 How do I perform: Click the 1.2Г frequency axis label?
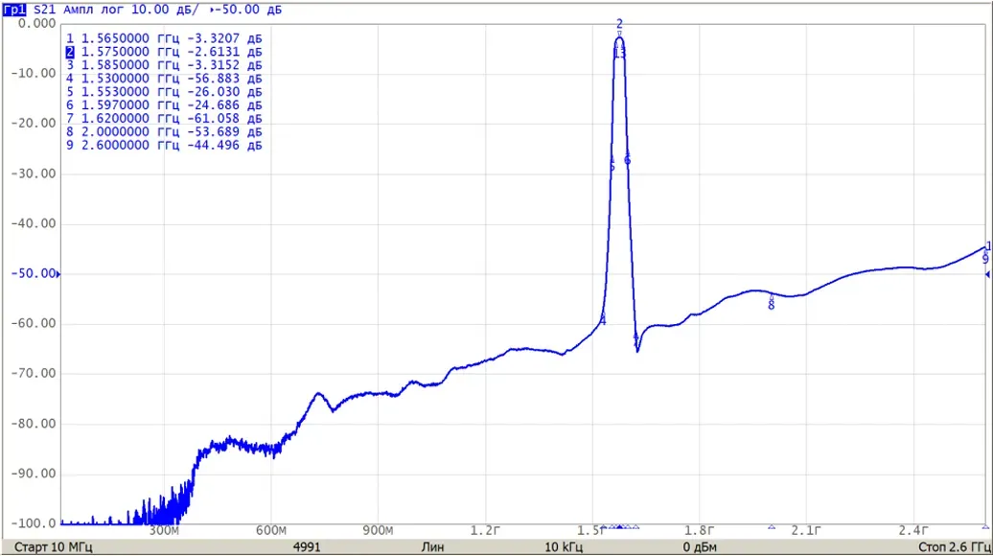point(485,531)
